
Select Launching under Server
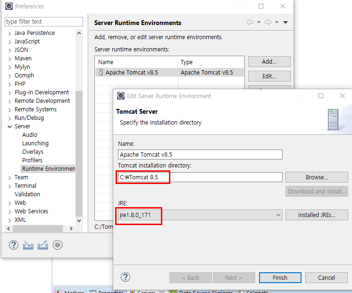click(x=35, y=143)
